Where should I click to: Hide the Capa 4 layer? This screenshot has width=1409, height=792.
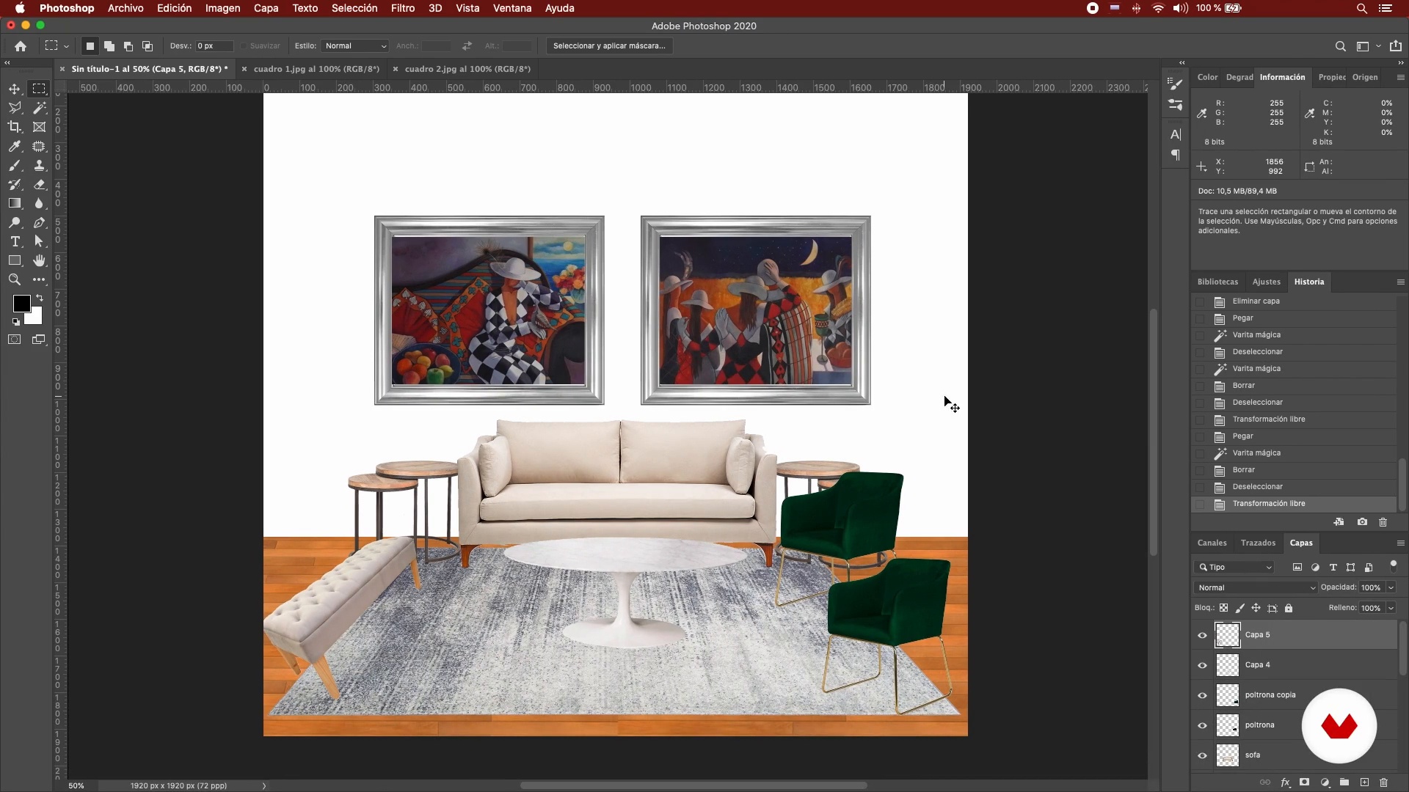[1202, 665]
